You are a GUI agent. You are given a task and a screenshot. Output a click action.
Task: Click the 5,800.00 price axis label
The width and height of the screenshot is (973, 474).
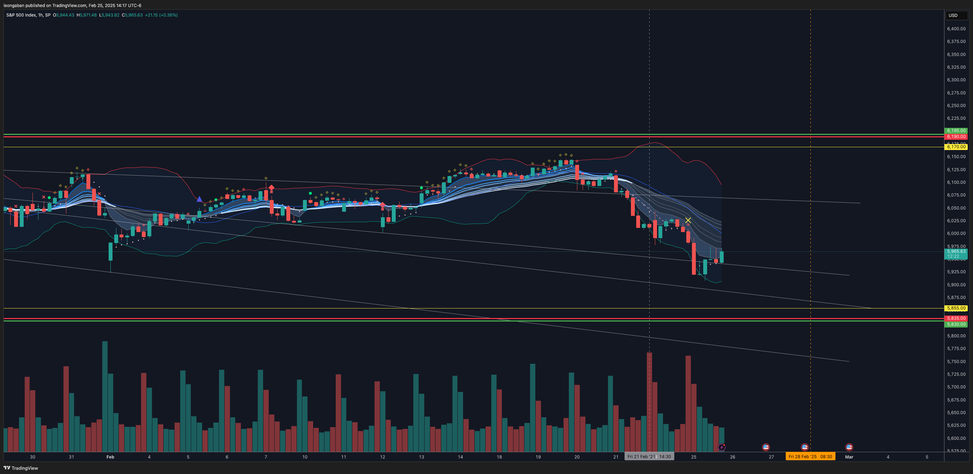[956, 336]
